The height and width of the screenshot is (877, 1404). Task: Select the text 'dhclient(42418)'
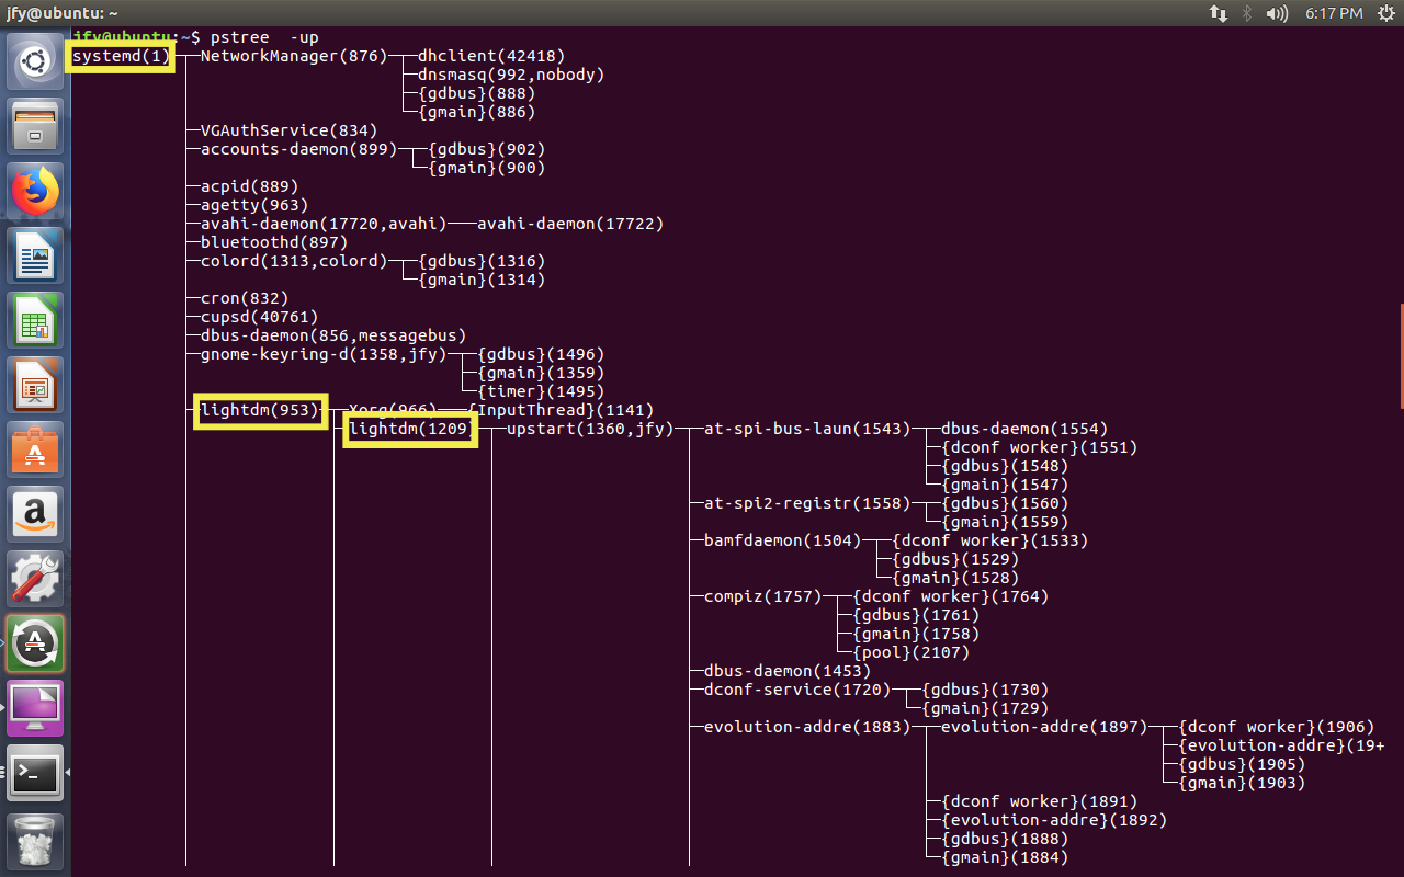pos(491,56)
